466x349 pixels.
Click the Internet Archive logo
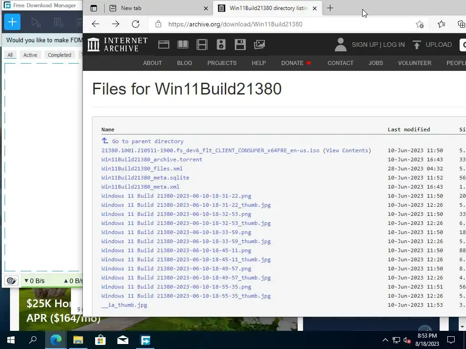[x=118, y=45]
